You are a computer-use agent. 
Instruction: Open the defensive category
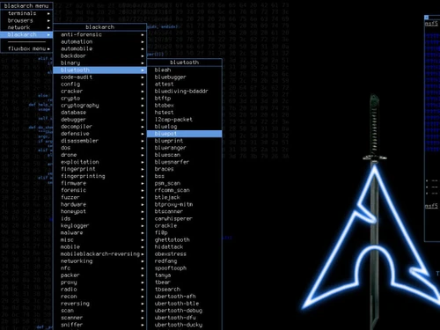(x=99, y=134)
